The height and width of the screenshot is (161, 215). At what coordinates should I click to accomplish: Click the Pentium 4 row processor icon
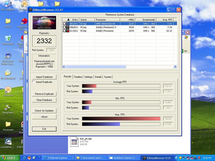(x=68, y=27)
